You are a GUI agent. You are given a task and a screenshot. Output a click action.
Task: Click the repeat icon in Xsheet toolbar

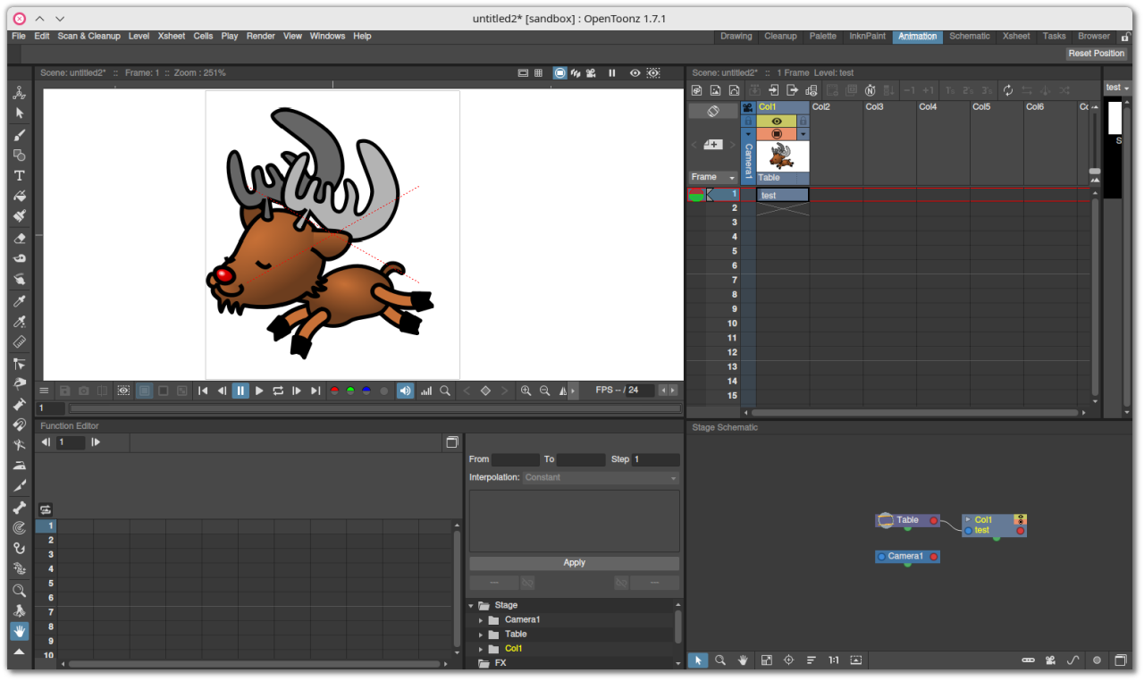pyautogui.click(x=1008, y=90)
